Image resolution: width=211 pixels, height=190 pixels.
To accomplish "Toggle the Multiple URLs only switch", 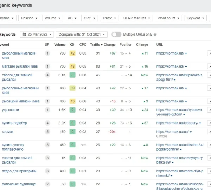I will coord(116,34).
